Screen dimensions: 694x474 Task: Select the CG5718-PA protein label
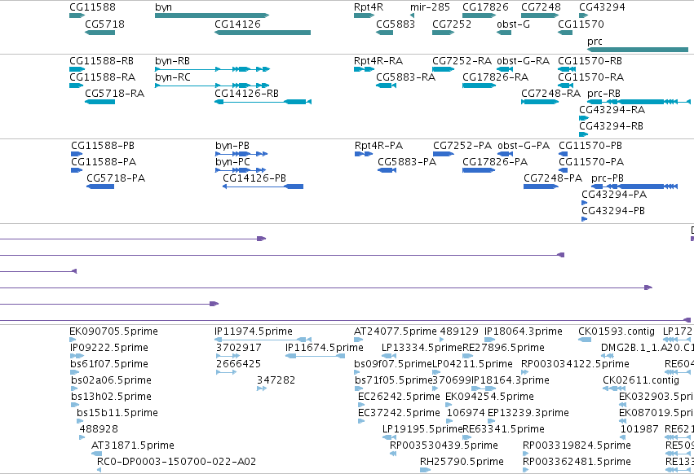pyautogui.click(x=116, y=178)
